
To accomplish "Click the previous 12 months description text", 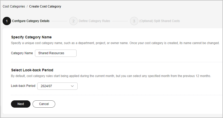I will coord(111,76).
